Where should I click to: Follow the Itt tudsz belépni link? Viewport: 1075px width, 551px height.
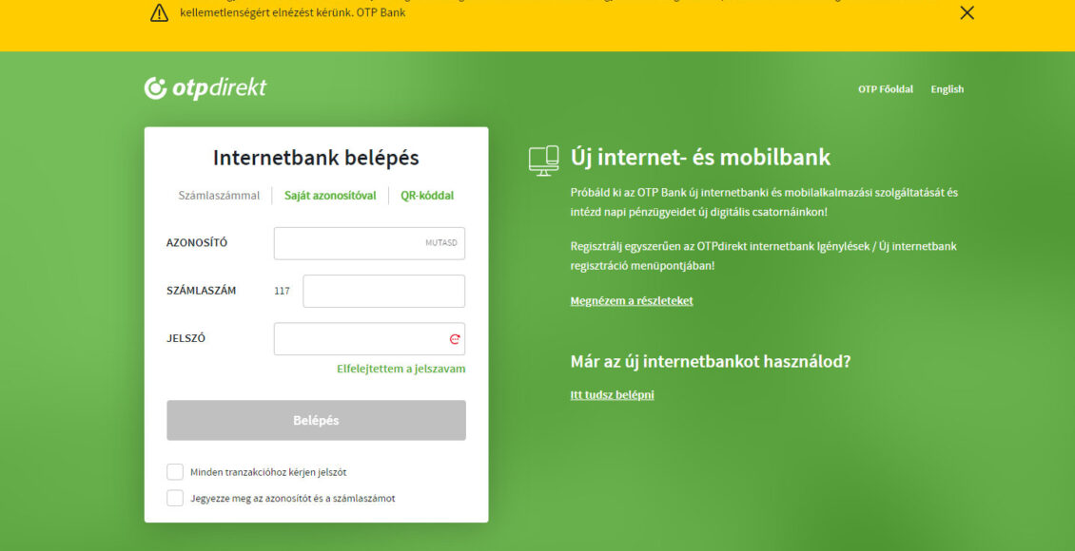(x=613, y=395)
